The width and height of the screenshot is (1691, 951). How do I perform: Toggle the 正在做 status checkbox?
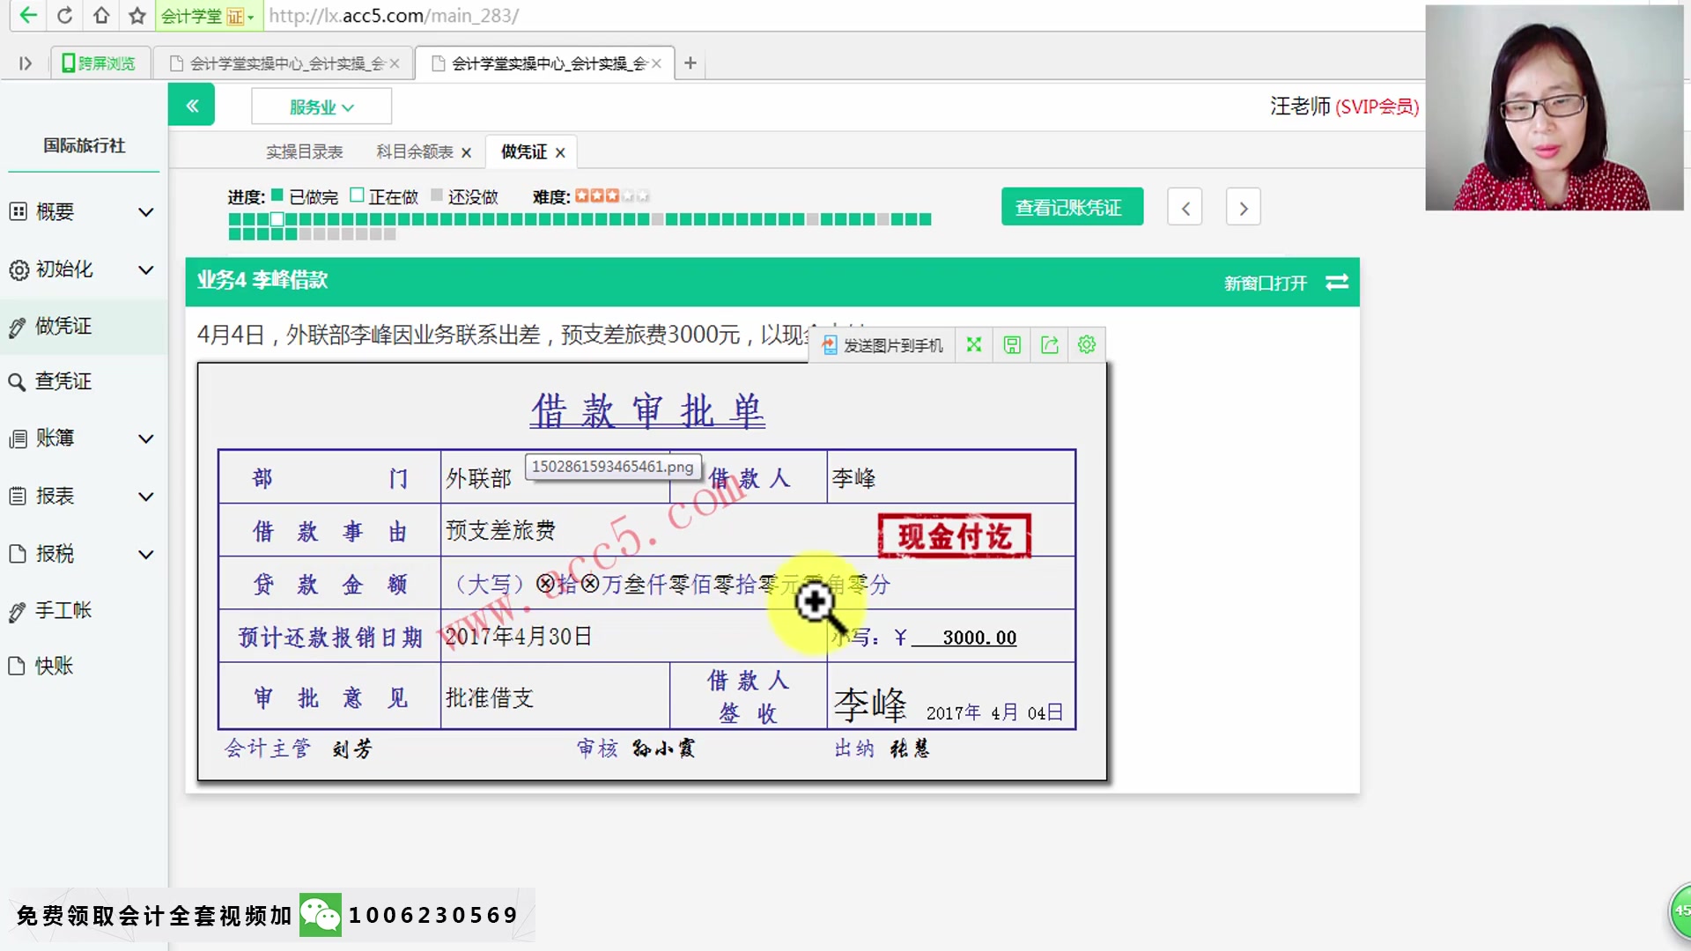coord(356,195)
